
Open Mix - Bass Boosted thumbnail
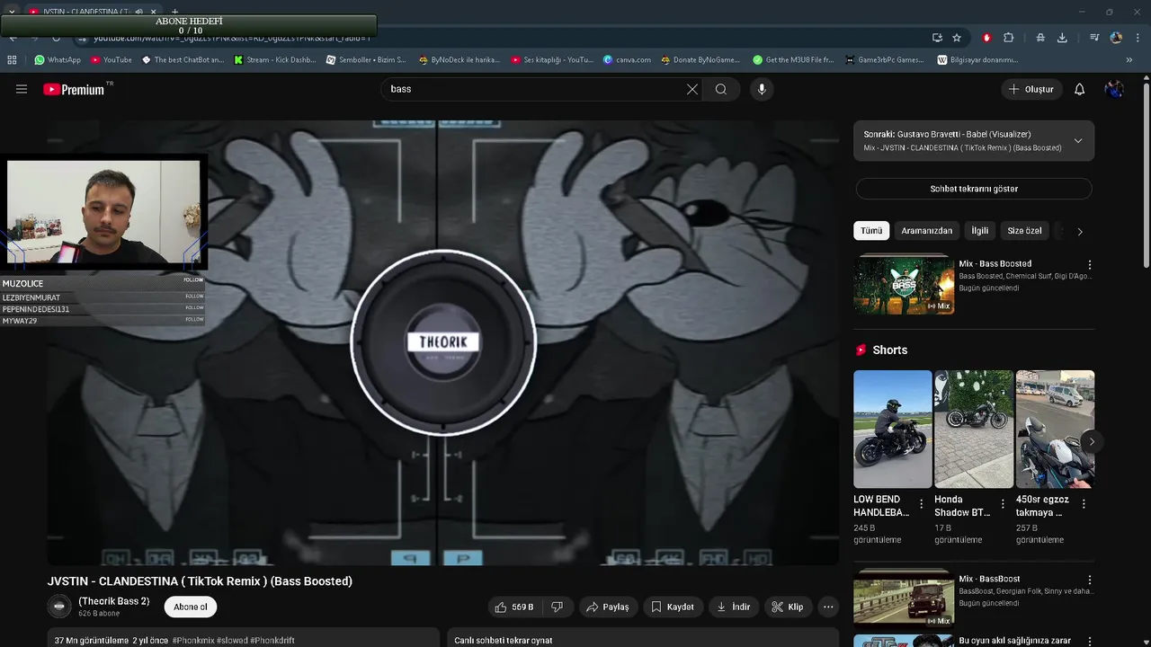[x=904, y=285]
